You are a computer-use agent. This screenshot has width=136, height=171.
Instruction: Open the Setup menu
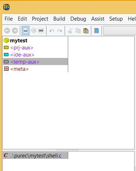point(116,19)
